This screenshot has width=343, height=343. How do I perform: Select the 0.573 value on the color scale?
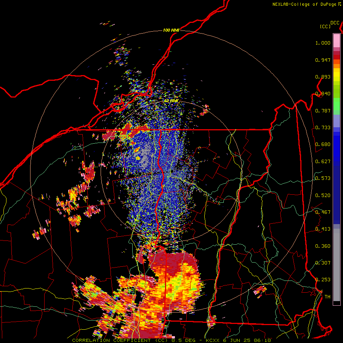pyautogui.click(x=323, y=178)
